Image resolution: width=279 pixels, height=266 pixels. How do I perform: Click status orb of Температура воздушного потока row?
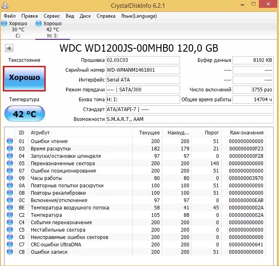point(10,207)
